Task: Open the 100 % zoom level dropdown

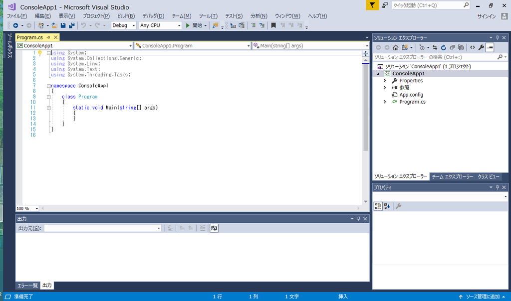Action: 27,208
